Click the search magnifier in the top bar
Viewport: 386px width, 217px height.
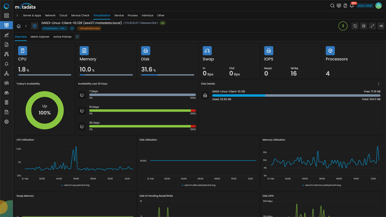click(332, 5)
